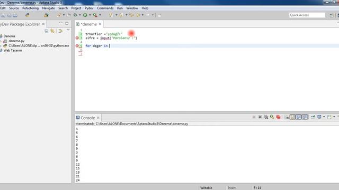
Task: Click the Python logo toolbar icon
Action: coord(28,15)
